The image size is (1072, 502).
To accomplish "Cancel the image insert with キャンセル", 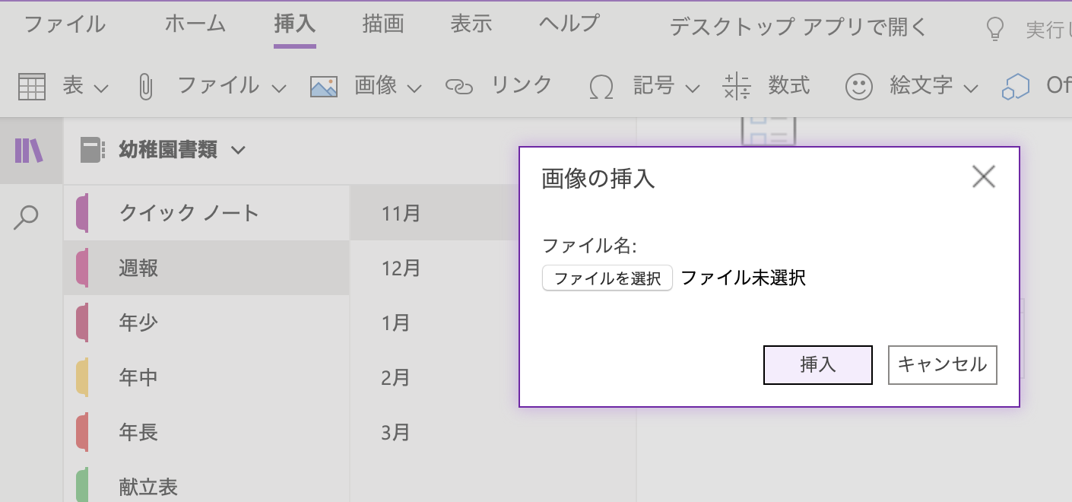I will pos(942,365).
